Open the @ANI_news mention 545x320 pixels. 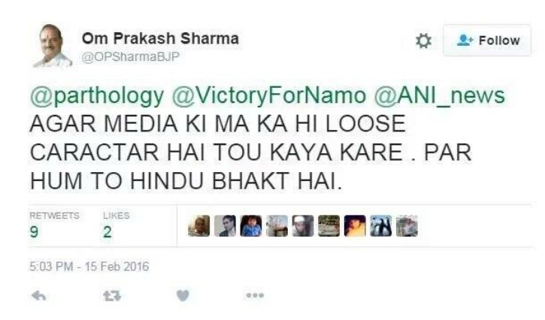439,96
